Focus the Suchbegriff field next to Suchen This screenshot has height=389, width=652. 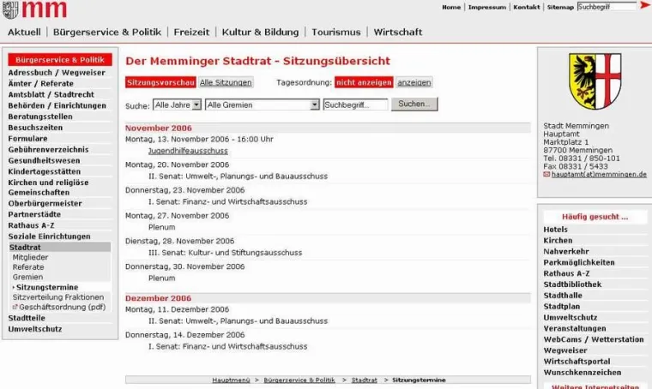pyautogui.click(x=355, y=105)
